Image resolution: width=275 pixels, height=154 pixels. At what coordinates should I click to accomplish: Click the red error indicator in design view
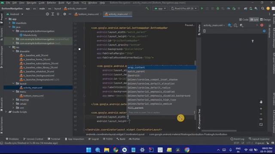(x=262, y=25)
